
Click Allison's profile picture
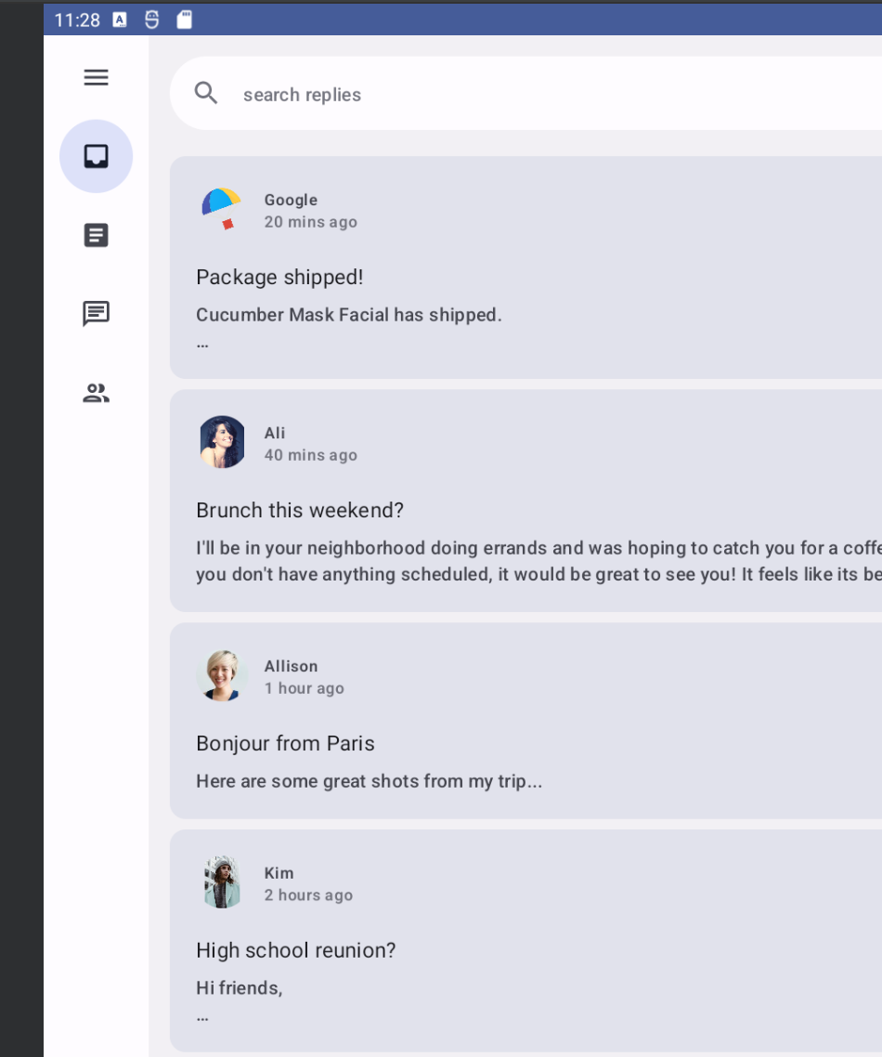pyautogui.click(x=222, y=675)
